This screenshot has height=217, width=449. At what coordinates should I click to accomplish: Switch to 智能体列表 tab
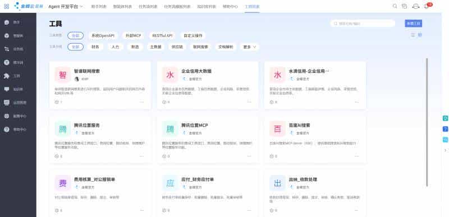pyautogui.click(x=122, y=6)
